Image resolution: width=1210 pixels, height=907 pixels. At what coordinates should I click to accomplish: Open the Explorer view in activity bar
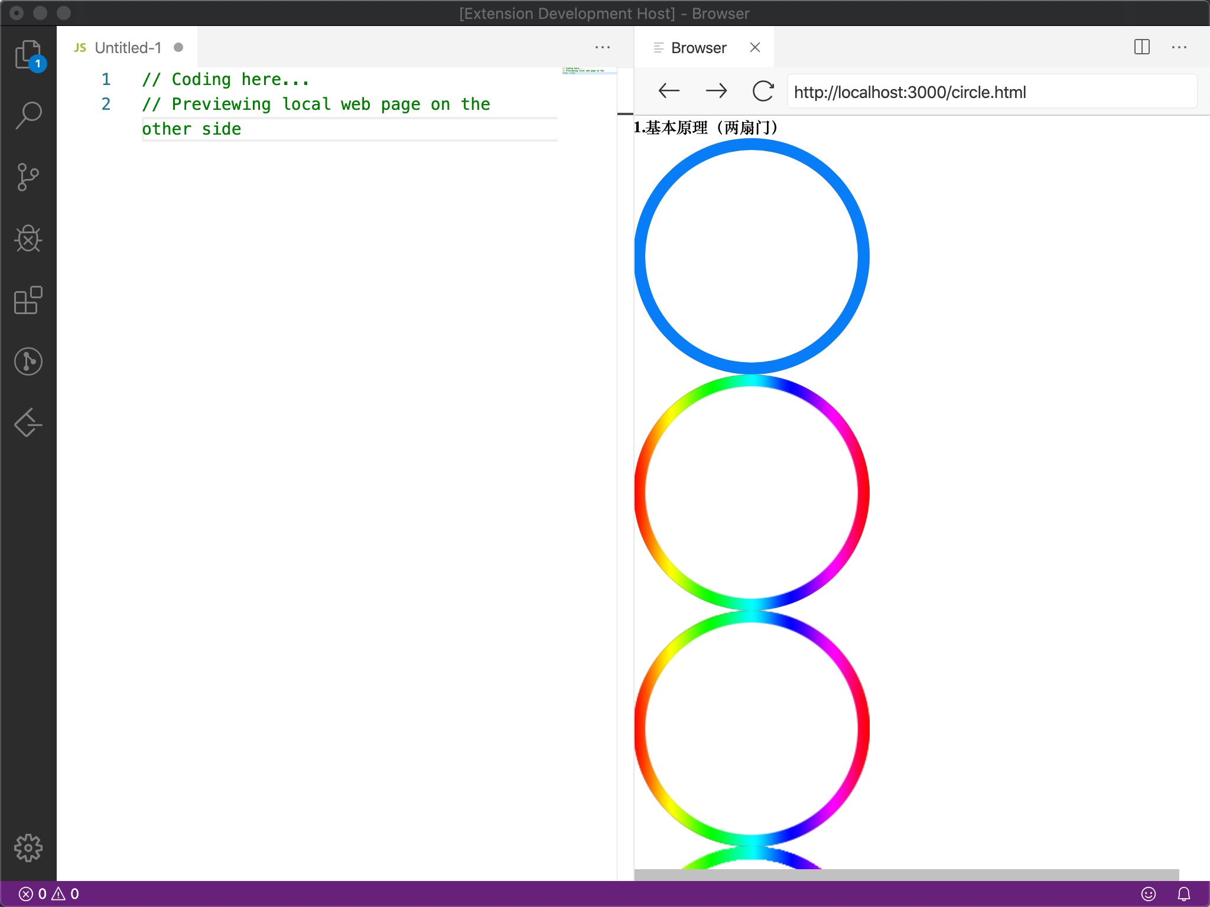point(28,54)
